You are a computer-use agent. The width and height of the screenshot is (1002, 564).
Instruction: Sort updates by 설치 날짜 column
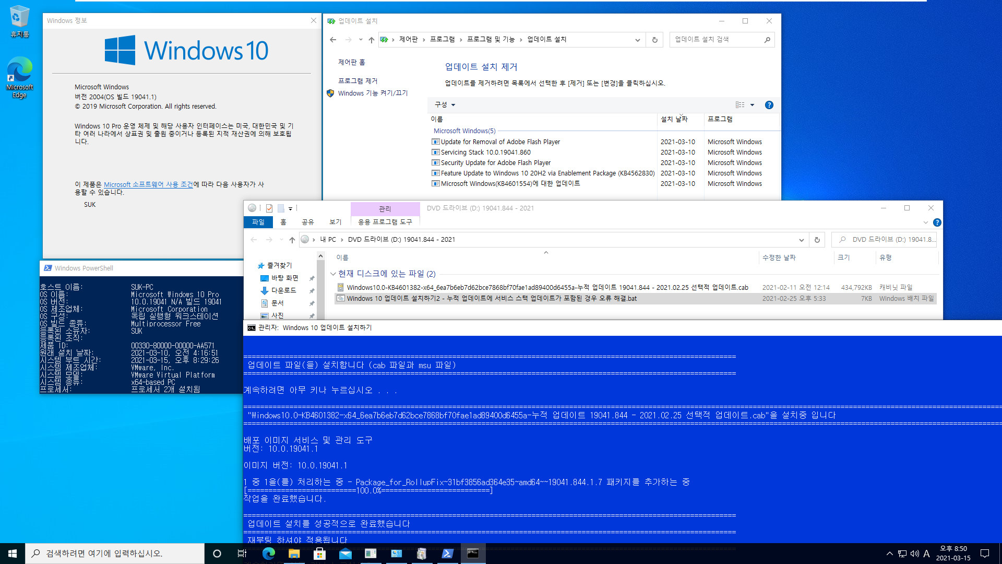point(681,119)
